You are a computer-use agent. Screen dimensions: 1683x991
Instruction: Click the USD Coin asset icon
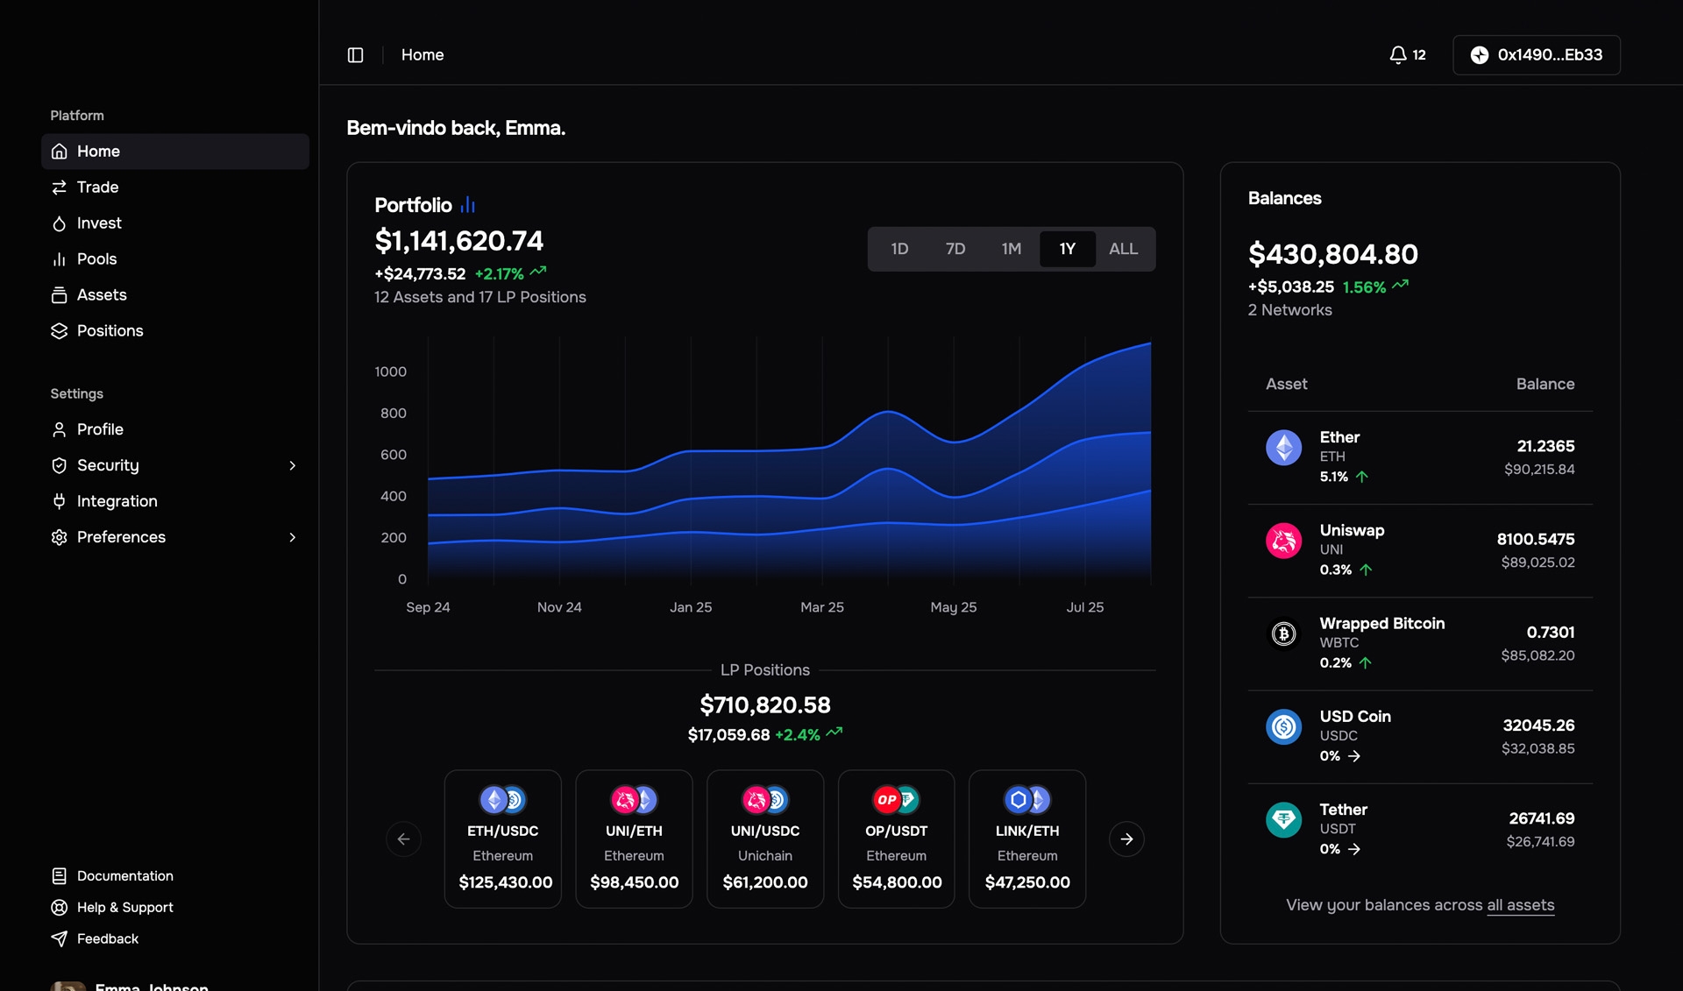pyautogui.click(x=1283, y=727)
